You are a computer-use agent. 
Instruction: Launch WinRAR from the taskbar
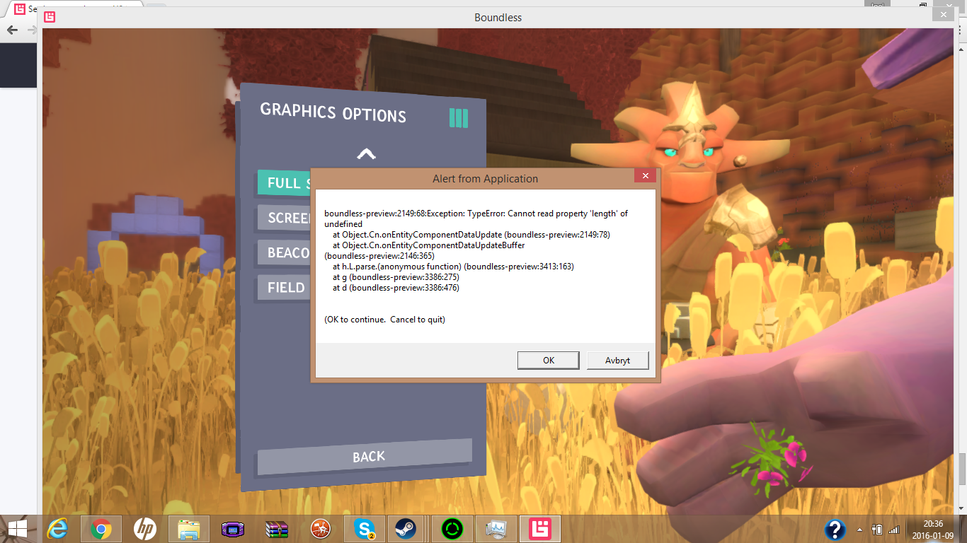(276, 529)
